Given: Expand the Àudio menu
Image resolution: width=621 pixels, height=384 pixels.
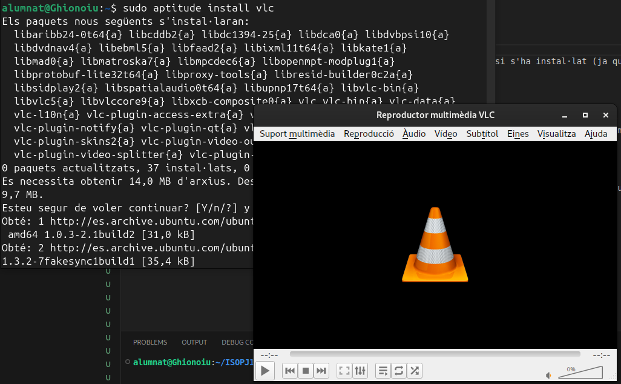Looking at the screenshot, I should tap(414, 134).
